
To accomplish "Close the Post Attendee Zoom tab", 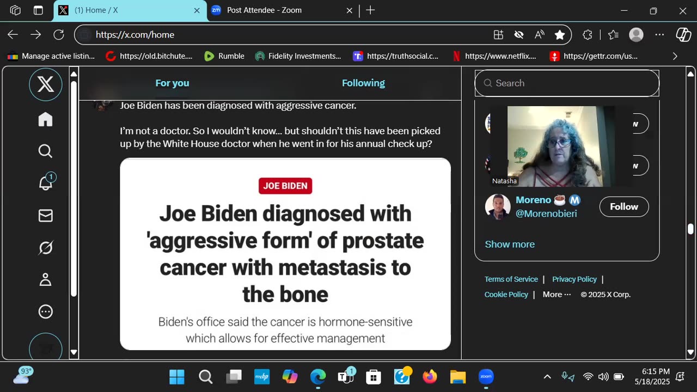I will pos(350,10).
